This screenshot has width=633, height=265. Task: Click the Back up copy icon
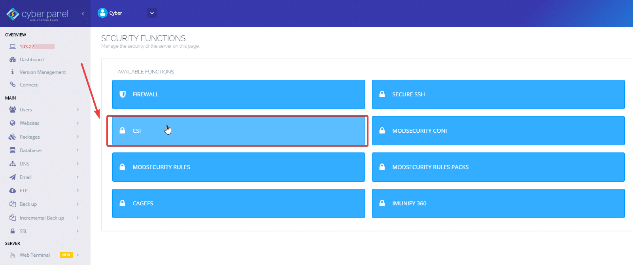click(x=13, y=204)
